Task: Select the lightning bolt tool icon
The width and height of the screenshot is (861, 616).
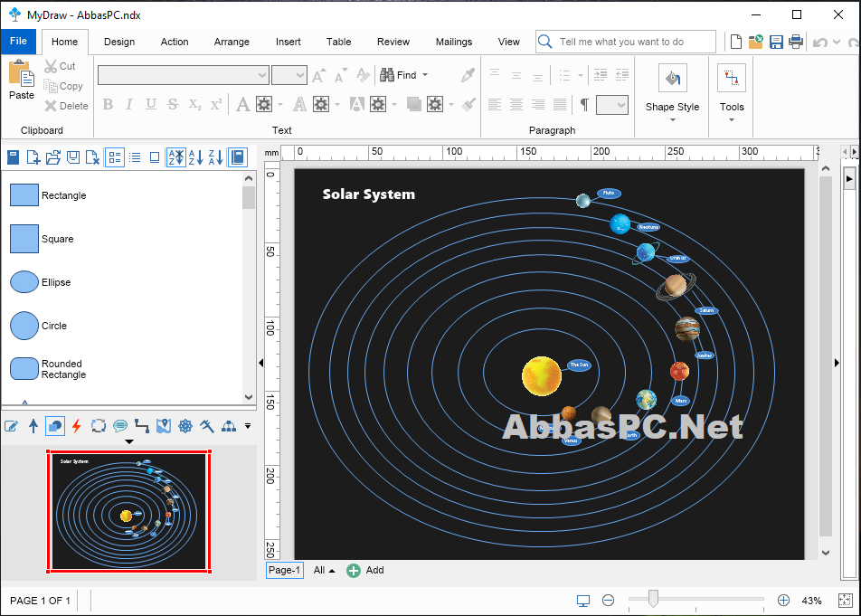Action: pyautogui.click(x=76, y=425)
